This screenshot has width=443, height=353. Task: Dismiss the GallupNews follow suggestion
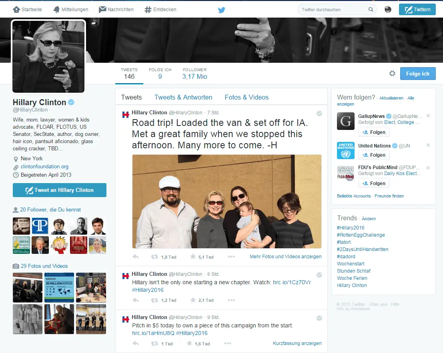point(428,116)
